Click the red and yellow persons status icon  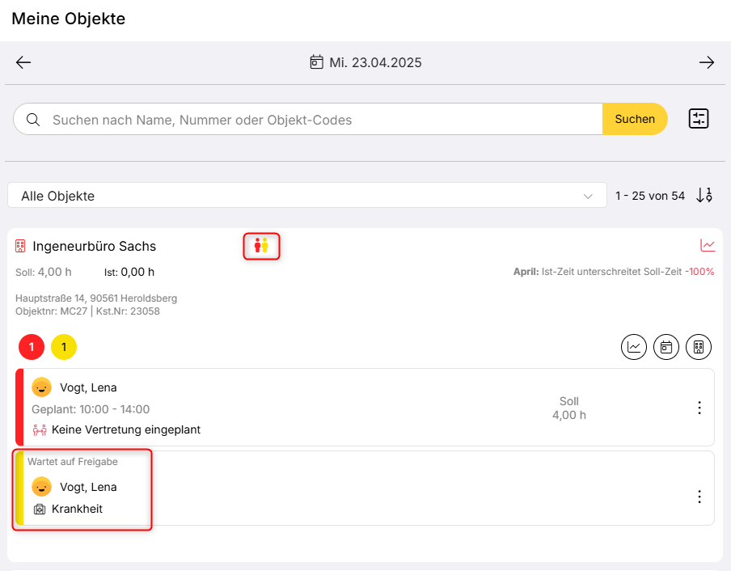click(x=261, y=245)
